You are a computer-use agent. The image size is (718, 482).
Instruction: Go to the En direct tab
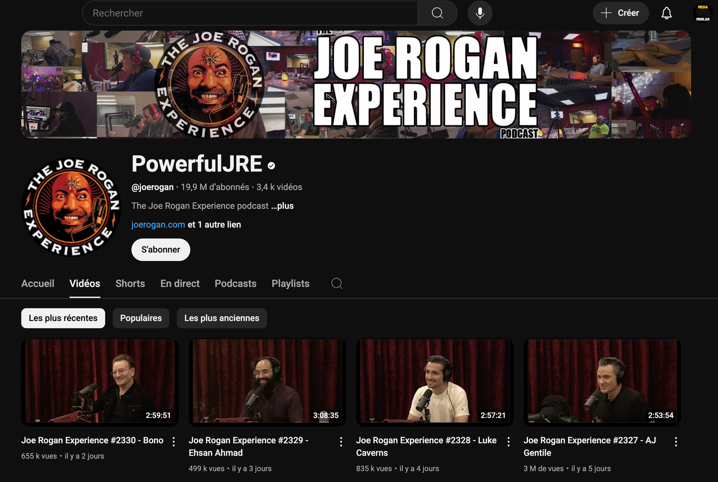click(180, 284)
